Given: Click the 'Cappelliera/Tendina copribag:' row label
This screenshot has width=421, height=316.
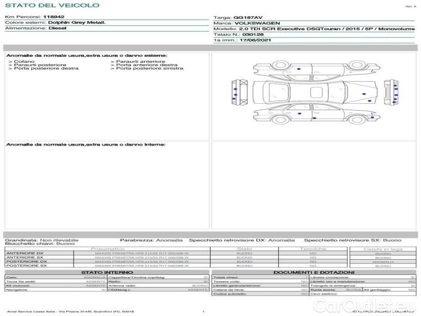Looking at the screenshot, I should [x=136, y=278].
